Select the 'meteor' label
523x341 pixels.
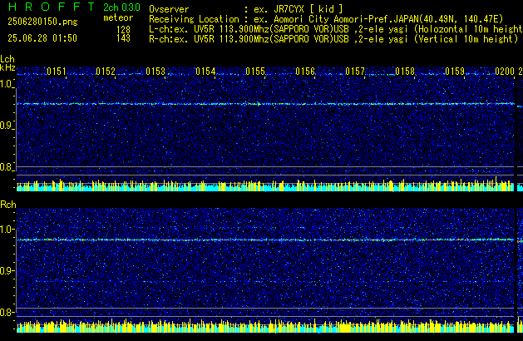coord(118,17)
